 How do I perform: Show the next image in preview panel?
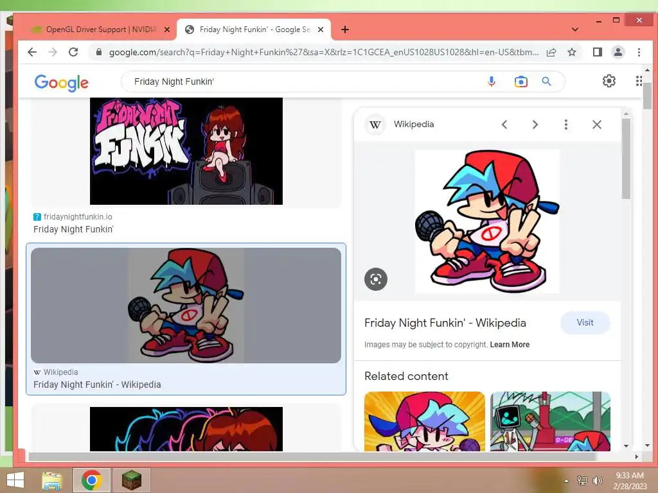coord(535,125)
